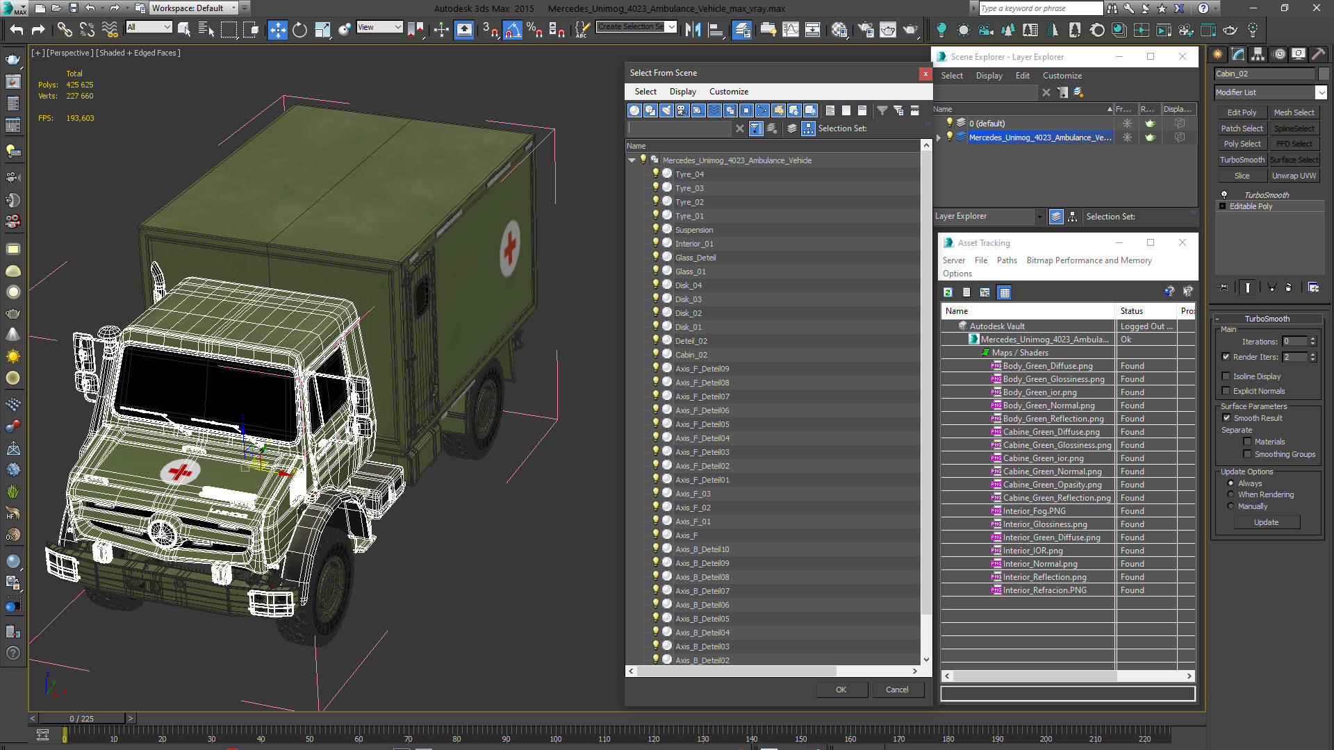Open the Curve Editor

[x=791, y=30]
